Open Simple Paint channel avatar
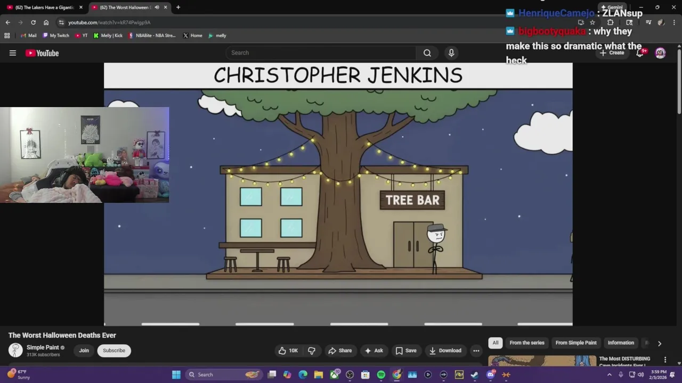The height and width of the screenshot is (383, 682). pyautogui.click(x=15, y=350)
